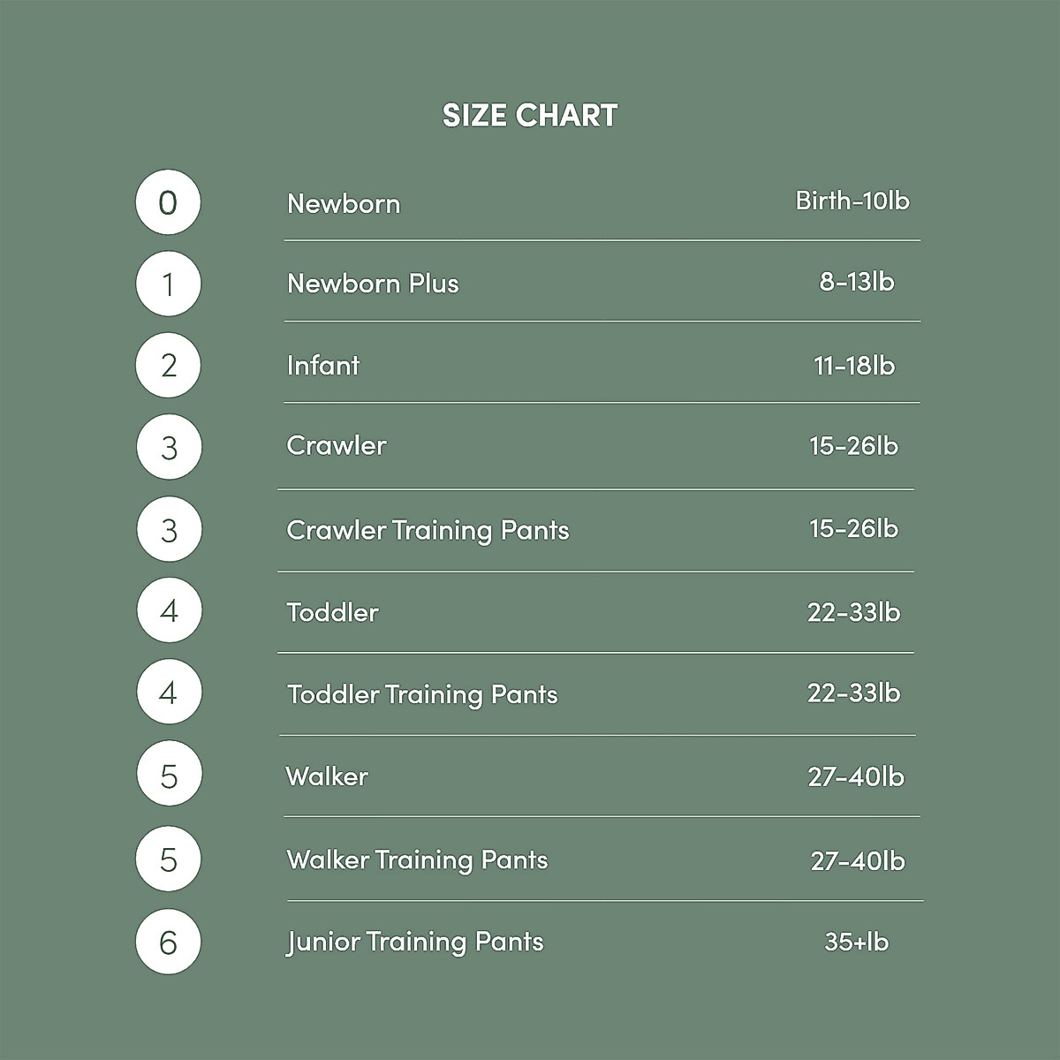Select the Newborn Plus label
The height and width of the screenshot is (1060, 1060).
[x=373, y=284]
